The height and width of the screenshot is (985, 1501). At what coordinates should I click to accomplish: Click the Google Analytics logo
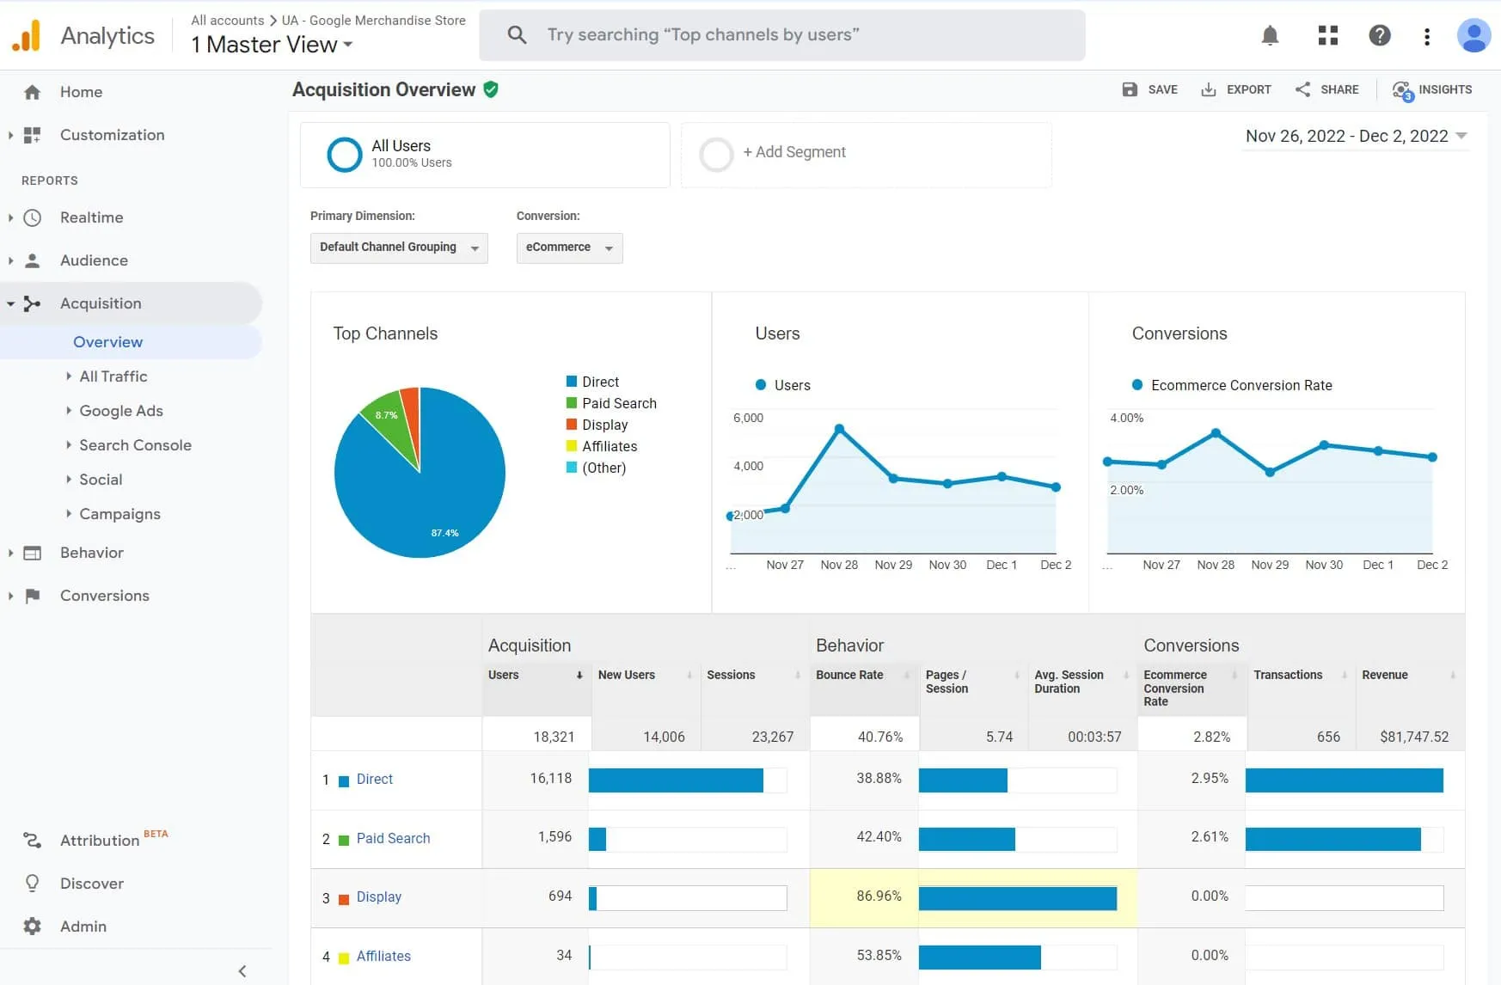click(x=26, y=35)
